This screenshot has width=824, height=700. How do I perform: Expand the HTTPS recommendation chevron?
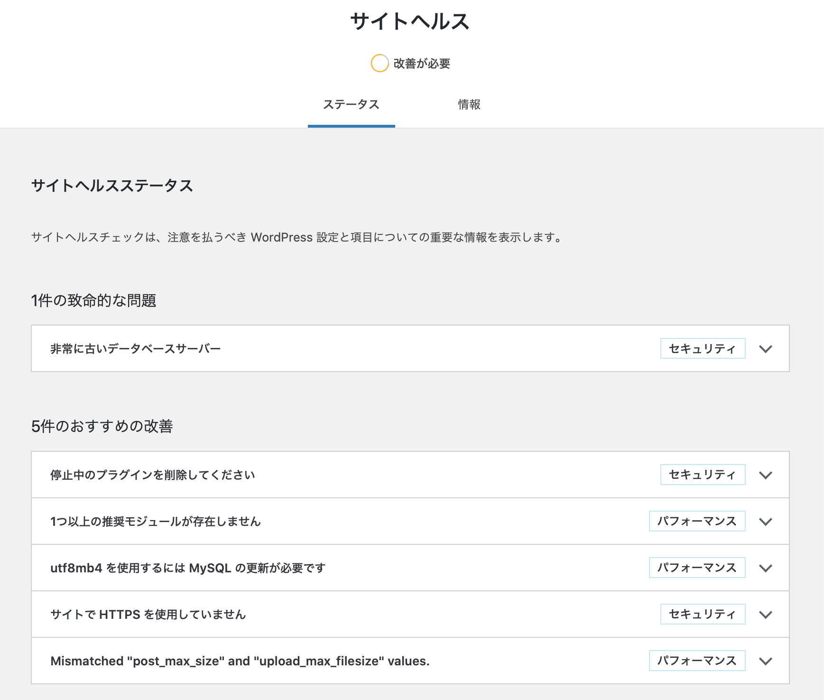coord(765,614)
